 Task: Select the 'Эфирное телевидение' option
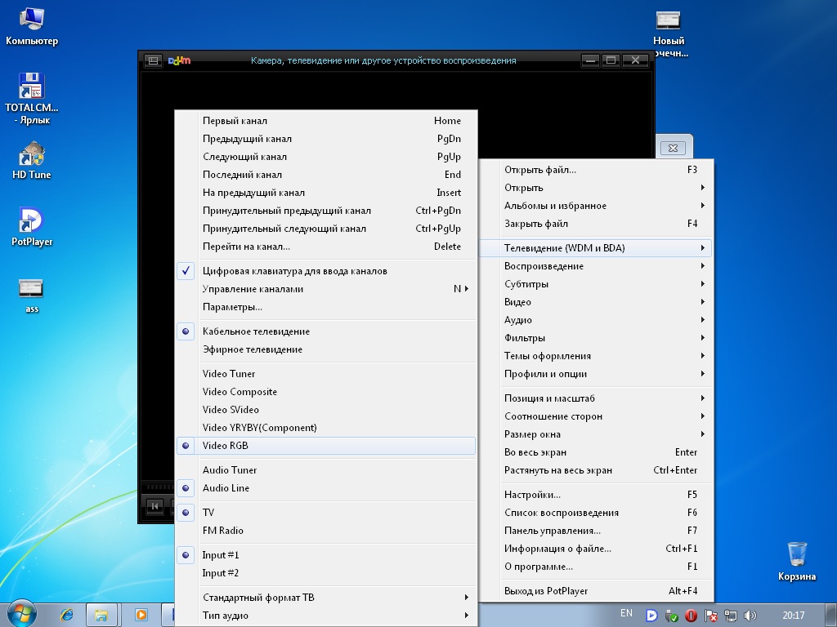[x=253, y=349]
